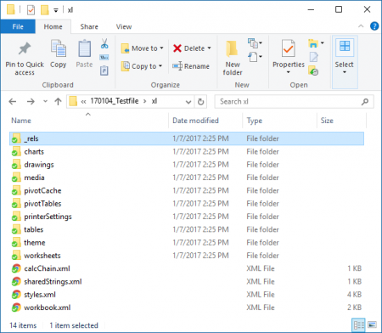The height and width of the screenshot is (333, 382).
Task: Expand address bar history dropdown
Action: (188, 102)
